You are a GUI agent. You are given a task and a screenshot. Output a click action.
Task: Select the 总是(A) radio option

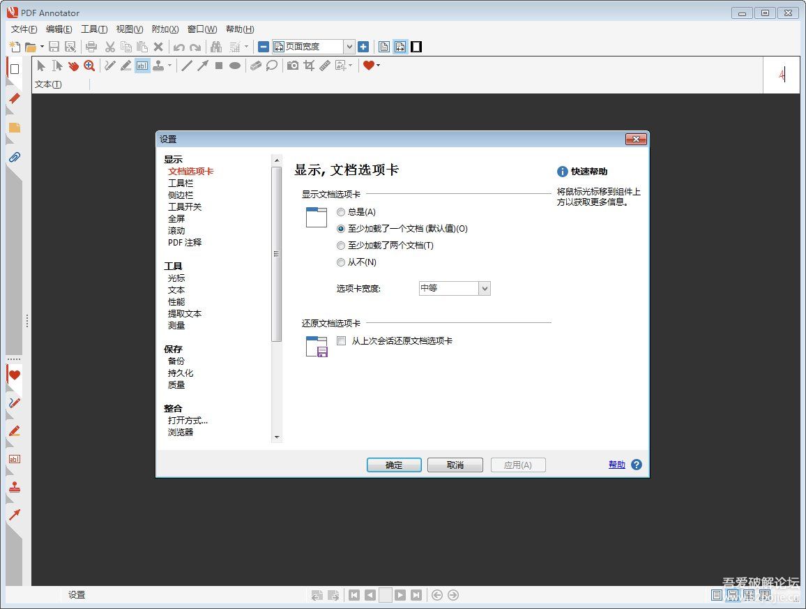(x=341, y=212)
